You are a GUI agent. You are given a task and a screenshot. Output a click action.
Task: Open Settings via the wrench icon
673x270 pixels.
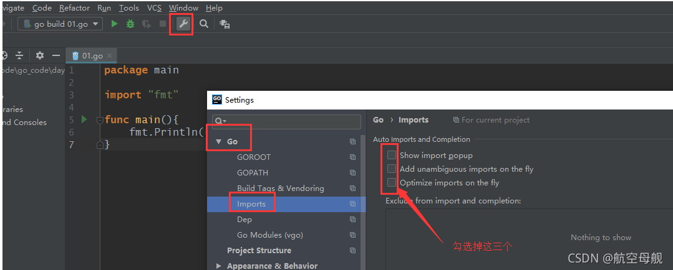[183, 24]
